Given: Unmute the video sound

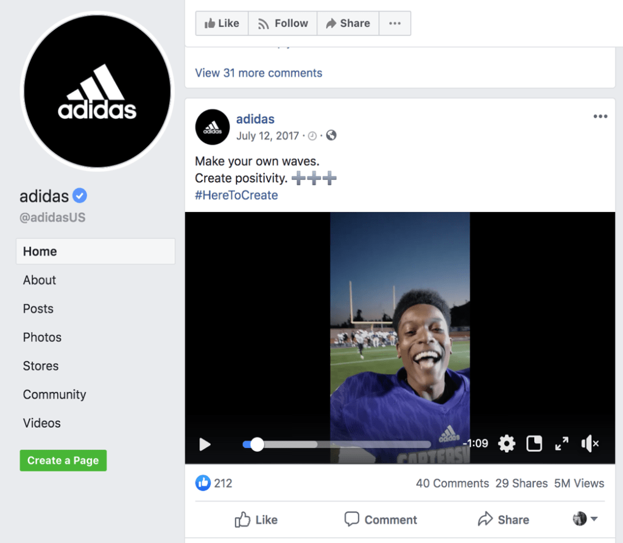Looking at the screenshot, I should coord(590,444).
